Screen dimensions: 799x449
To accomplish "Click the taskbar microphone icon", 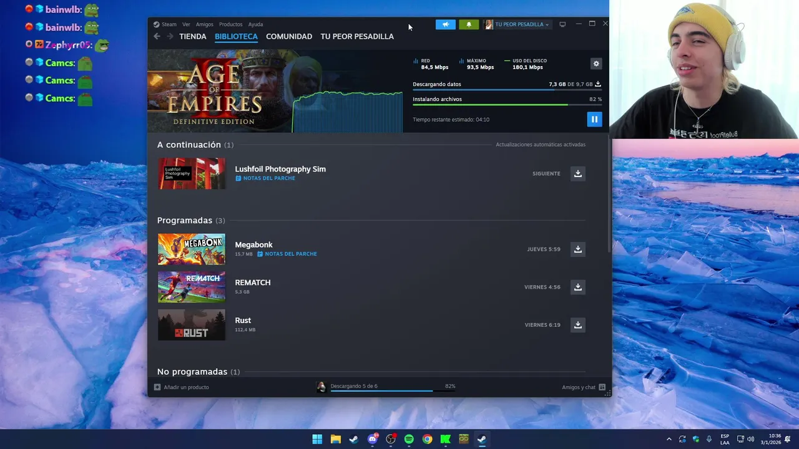I will [710, 439].
